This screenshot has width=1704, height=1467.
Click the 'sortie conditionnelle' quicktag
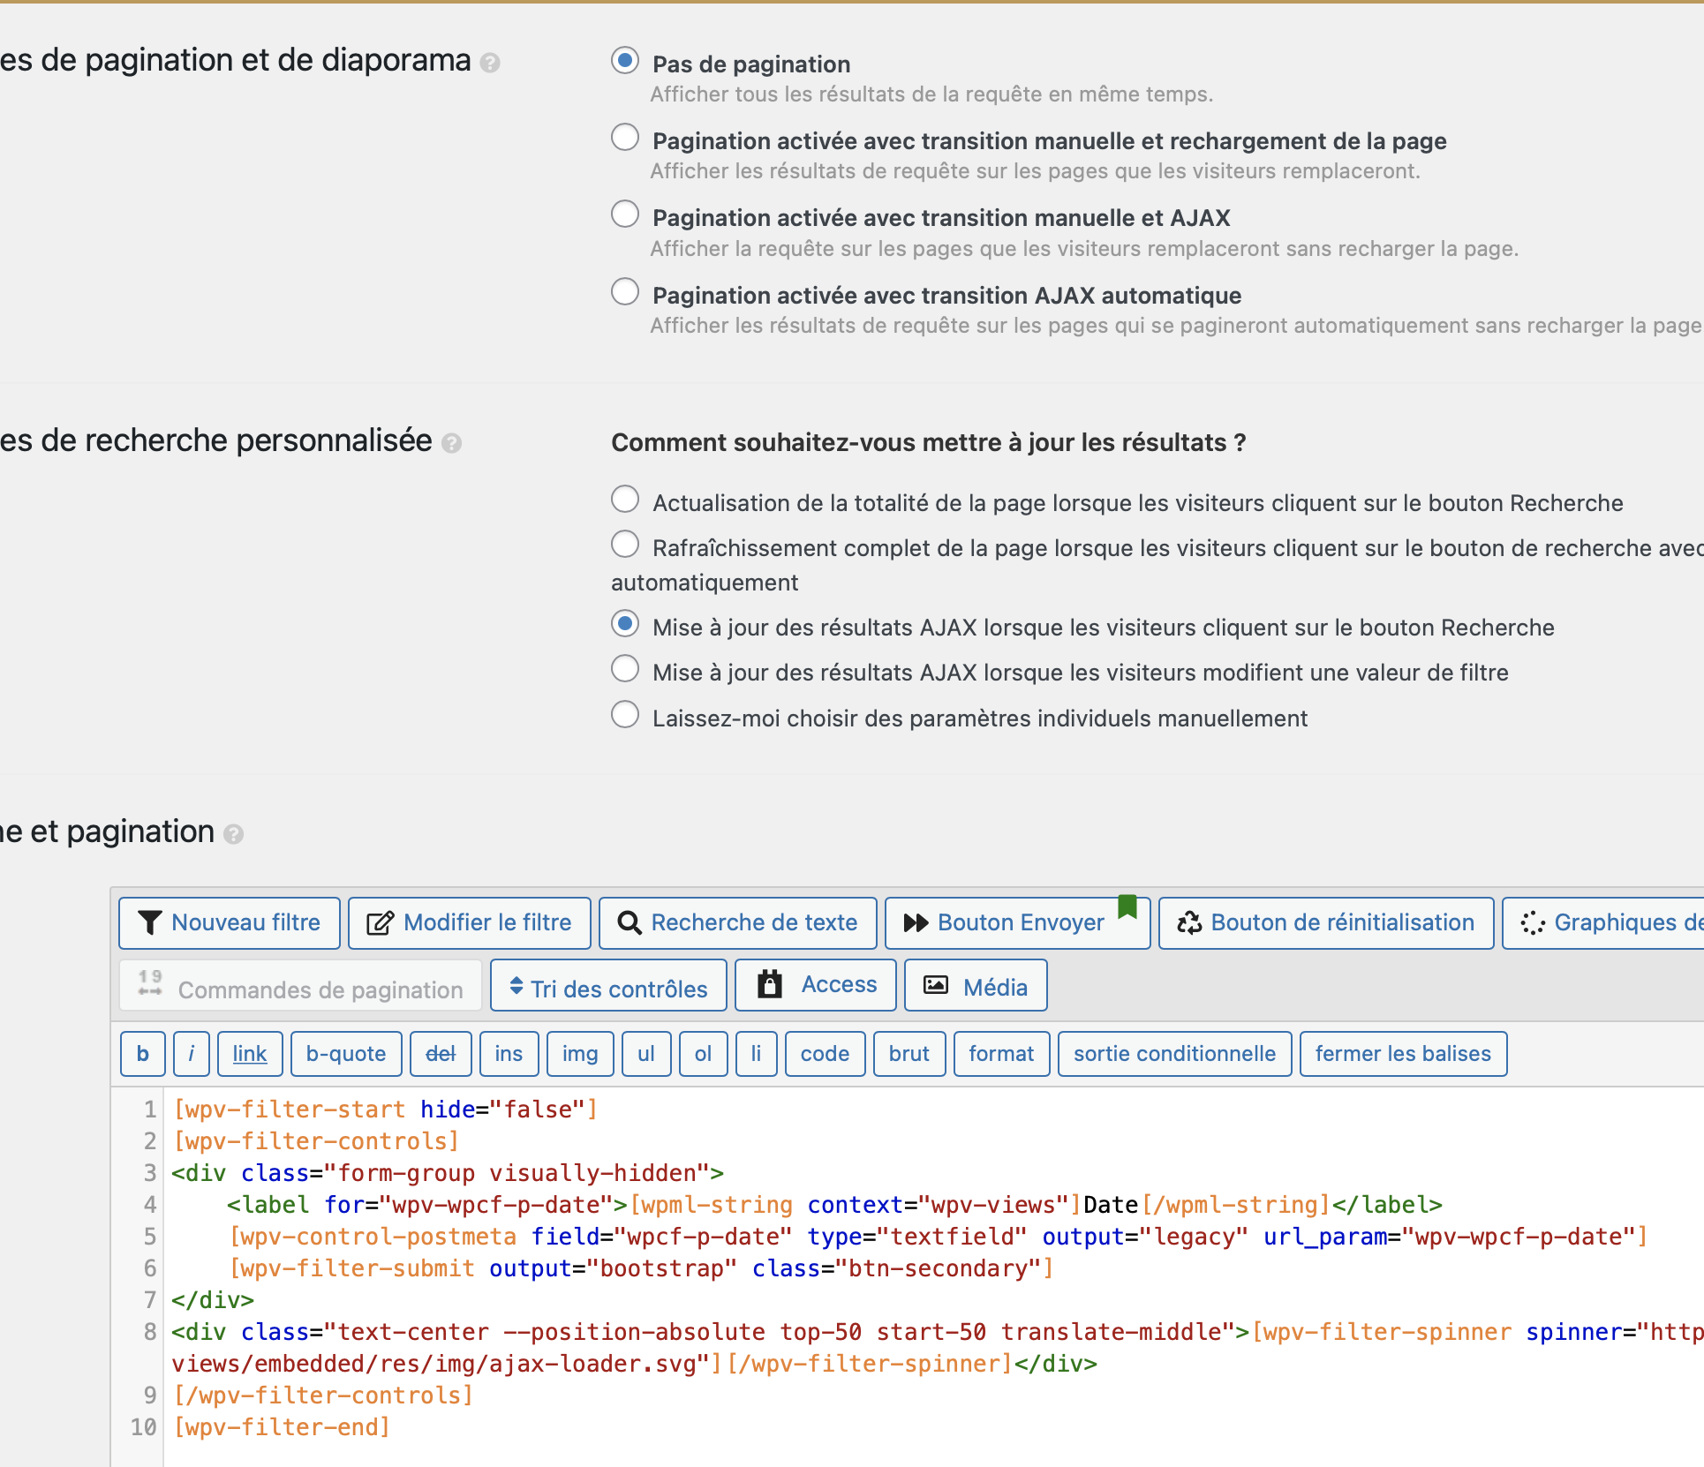(1174, 1054)
